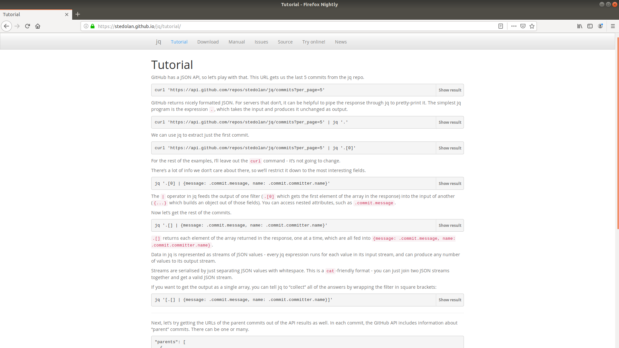The image size is (619, 348).
Task: Open the page actions ellipsis menu
Action: (x=514, y=26)
